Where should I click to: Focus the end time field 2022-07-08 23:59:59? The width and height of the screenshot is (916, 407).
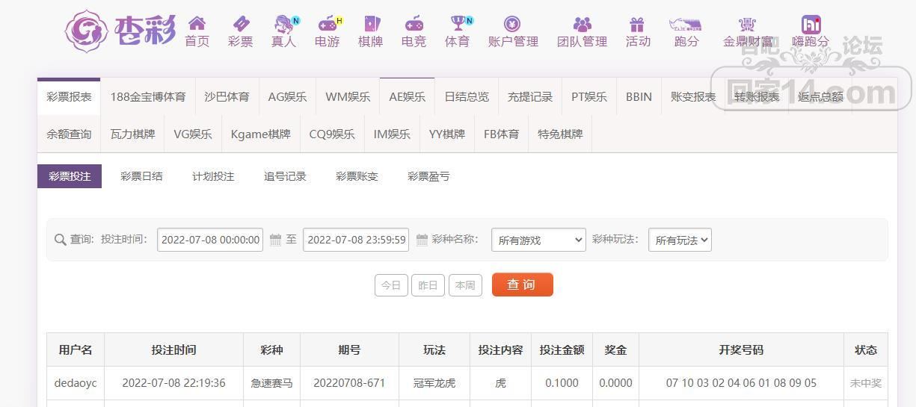[x=356, y=240]
